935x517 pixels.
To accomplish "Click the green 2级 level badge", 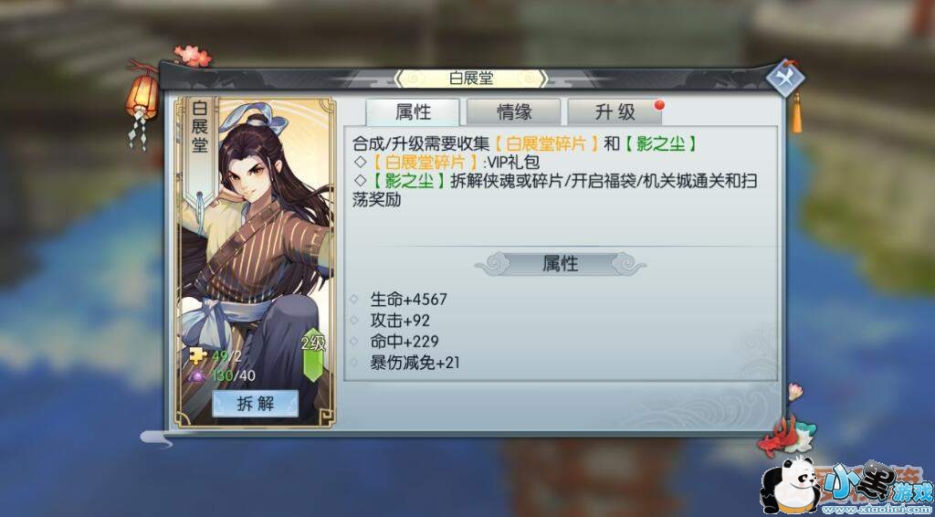I will 314,354.
